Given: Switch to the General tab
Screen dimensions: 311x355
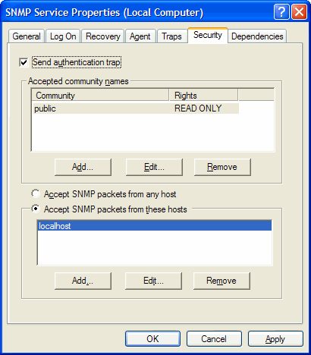Looking at the screenshot, I should (27, 36).
